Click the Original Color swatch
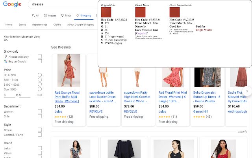252x158 pixels. pyautogui.click(x=106, y=12)
